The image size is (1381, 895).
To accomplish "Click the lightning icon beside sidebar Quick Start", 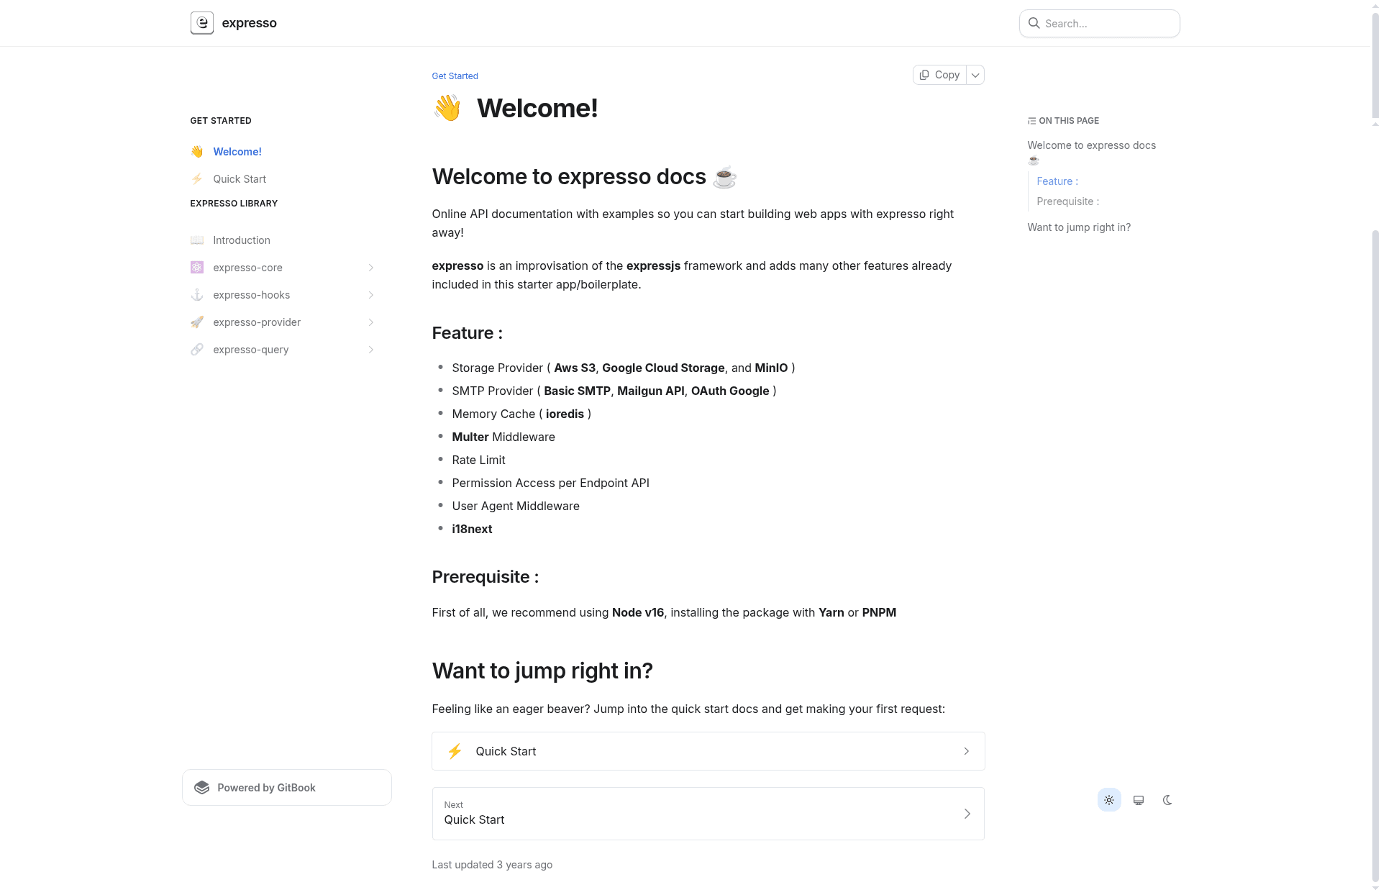I will tap(197, 179).
